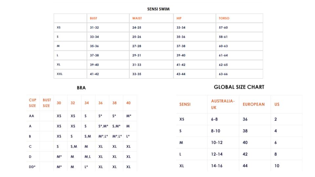Screen dimensions: 315x177
Task: Select the US column header
Action: (277, 104)
